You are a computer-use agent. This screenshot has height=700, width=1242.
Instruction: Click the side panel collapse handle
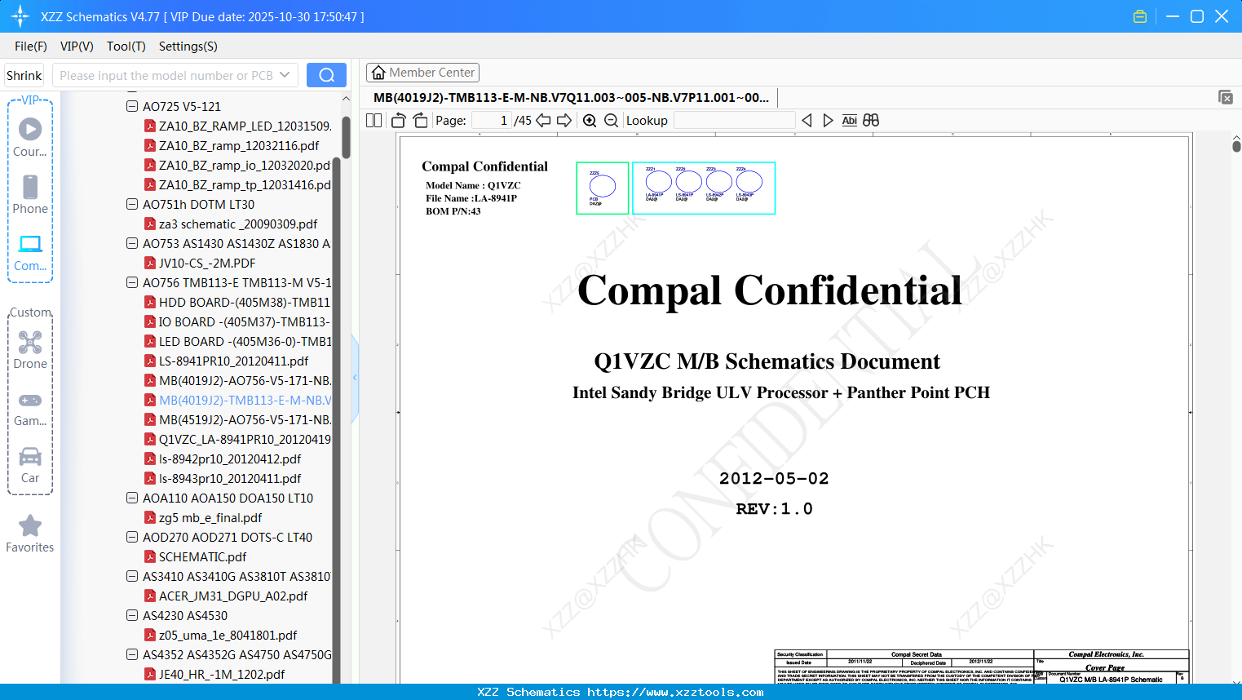(x=355, y=378)
